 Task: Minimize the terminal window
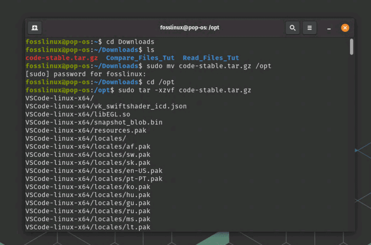[329, 28]
